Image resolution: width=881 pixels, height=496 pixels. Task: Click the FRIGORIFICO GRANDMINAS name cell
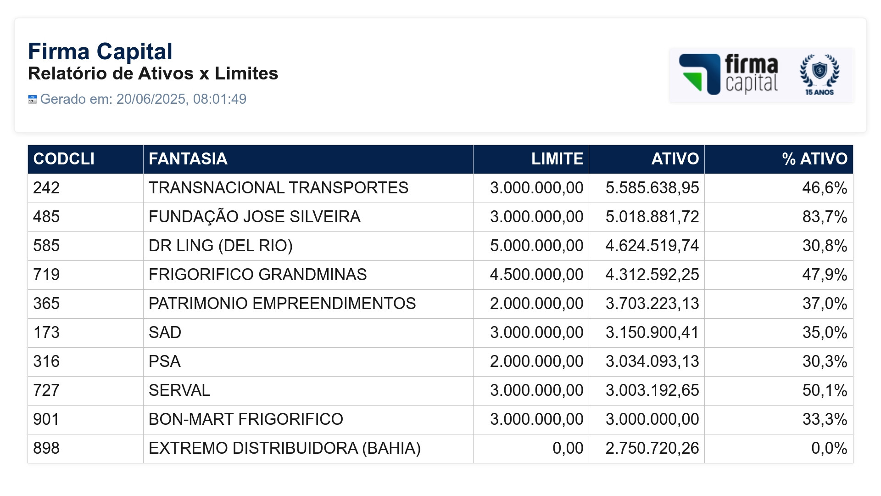tap(308, 275)
